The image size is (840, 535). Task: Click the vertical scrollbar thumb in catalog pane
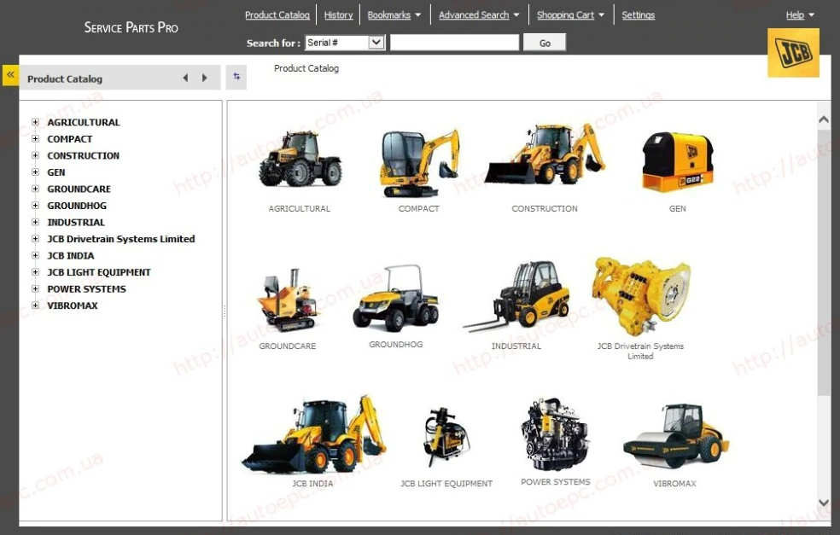click(824, 263)
